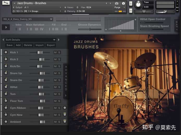Click the Ambient pan knob

coord(6,121)
